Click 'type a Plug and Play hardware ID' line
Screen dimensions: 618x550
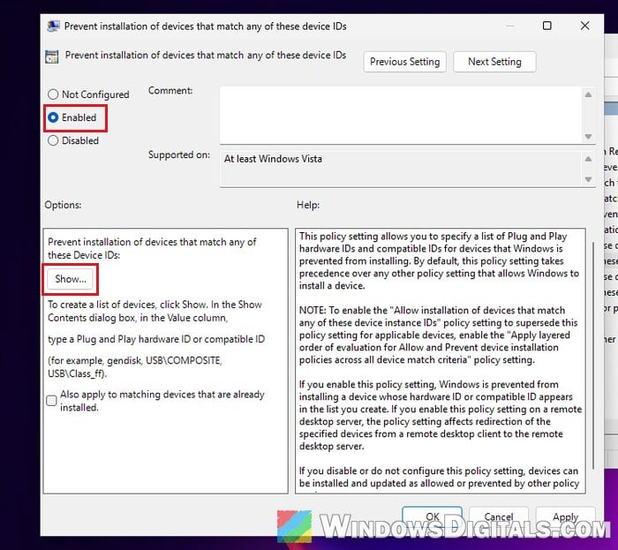click(x=156, y=339)
